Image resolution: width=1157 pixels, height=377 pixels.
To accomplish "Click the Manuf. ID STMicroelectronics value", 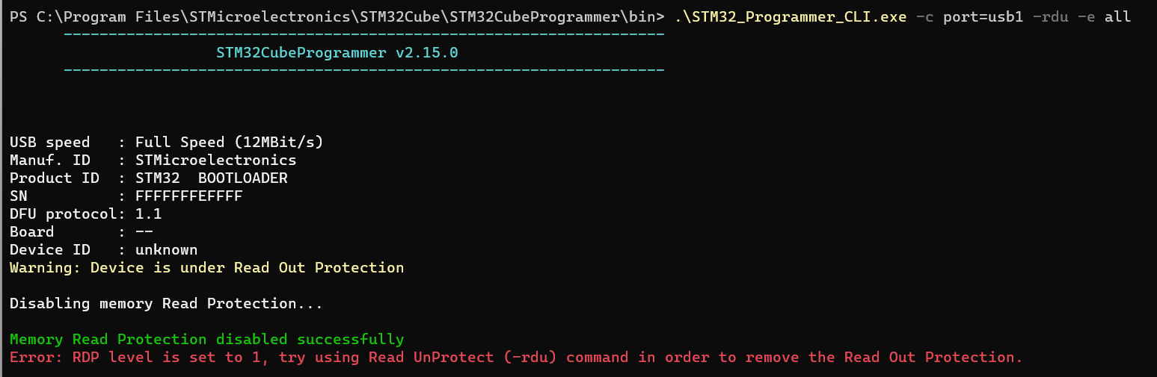I will (x=216, y=160).
